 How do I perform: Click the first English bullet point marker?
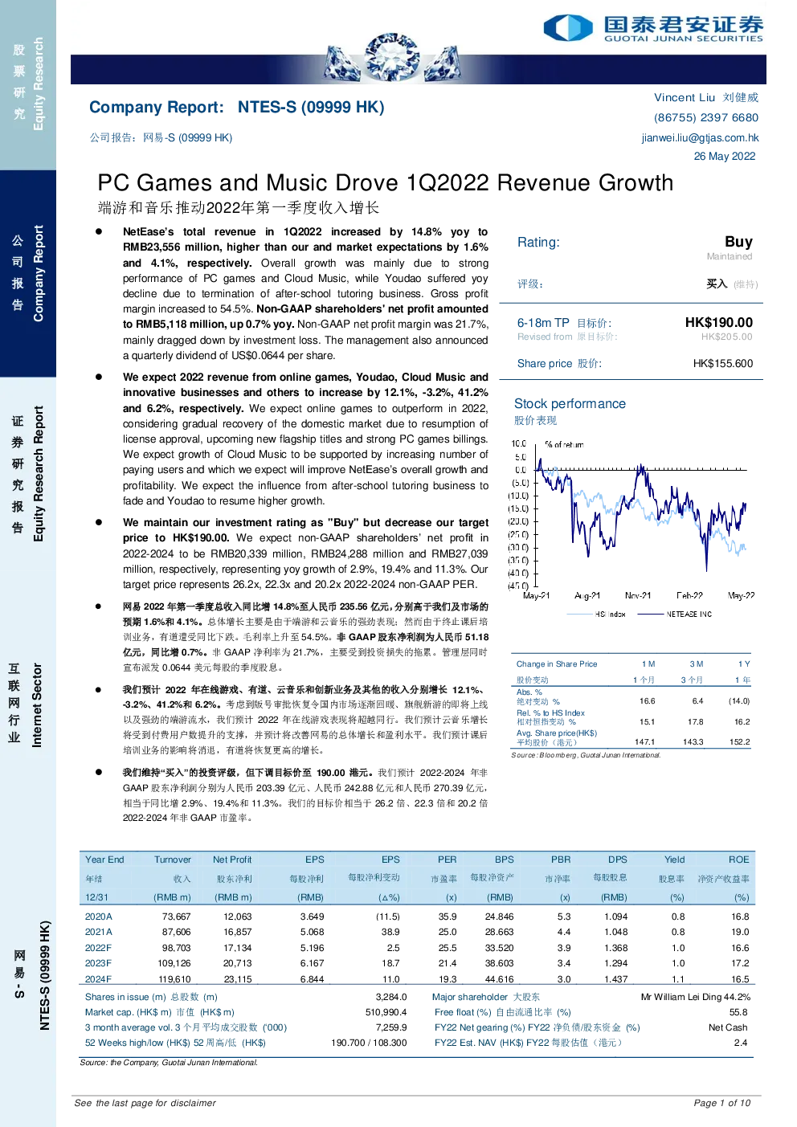99,231
